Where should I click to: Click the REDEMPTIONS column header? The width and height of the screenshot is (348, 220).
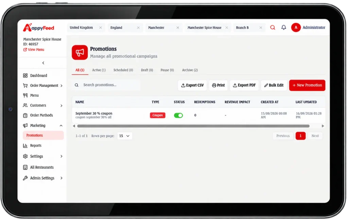click(x=205, y=102)
